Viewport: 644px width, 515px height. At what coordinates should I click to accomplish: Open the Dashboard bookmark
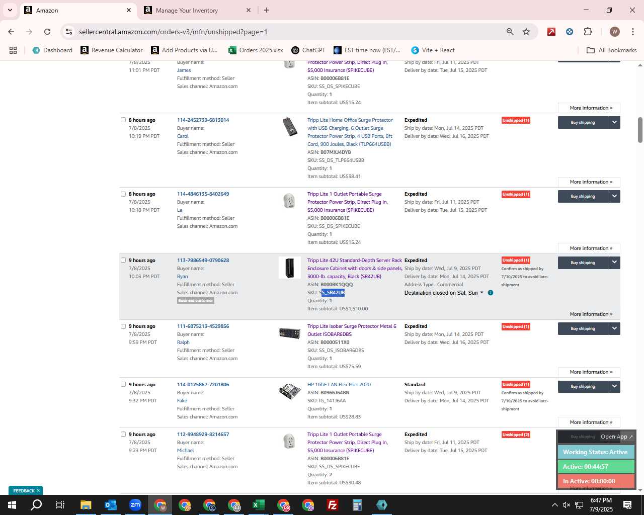coord(52,50)
